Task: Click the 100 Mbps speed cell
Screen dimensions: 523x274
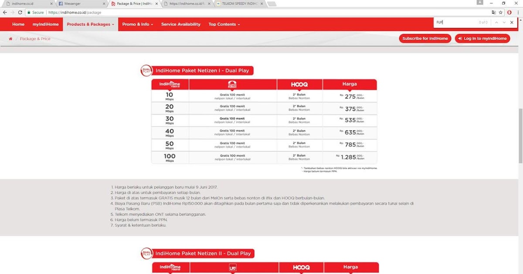Action: point(170,157)
